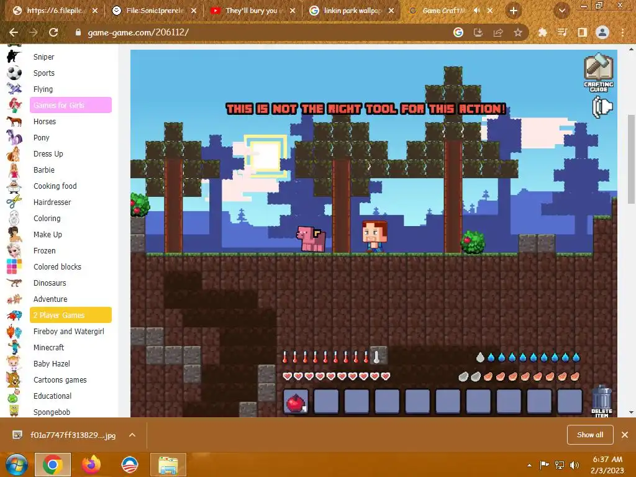Go to the Adventure category
Viewport: 636px width, 477px height.
click(x=50, y=299)
